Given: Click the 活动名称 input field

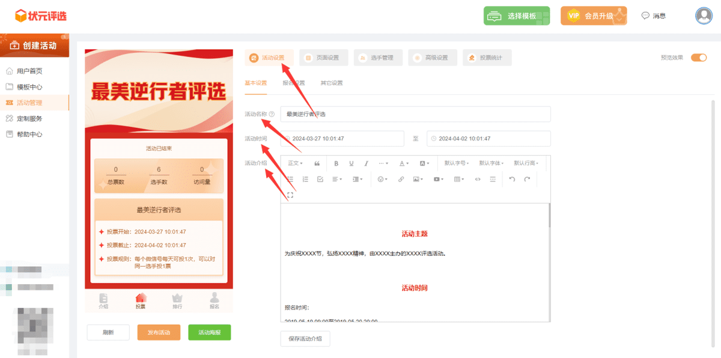Looking at the screenshot, I should [415, 114].
